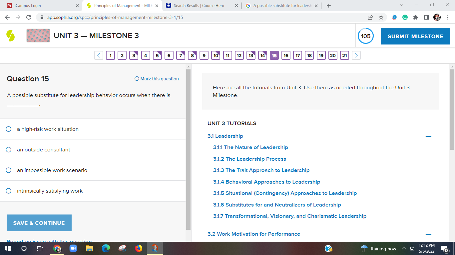Close the iCampus Login tab
The image size is (455, 255).
(77, 6)
